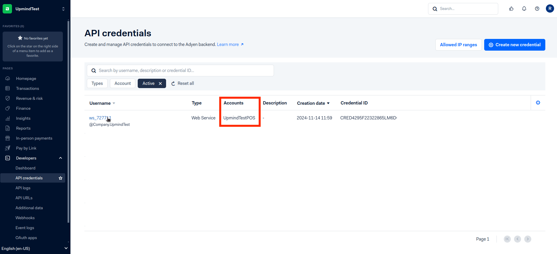Click the Transactions table icon
557x254 pixels.
pyautogui.click(x=8, y=88)
